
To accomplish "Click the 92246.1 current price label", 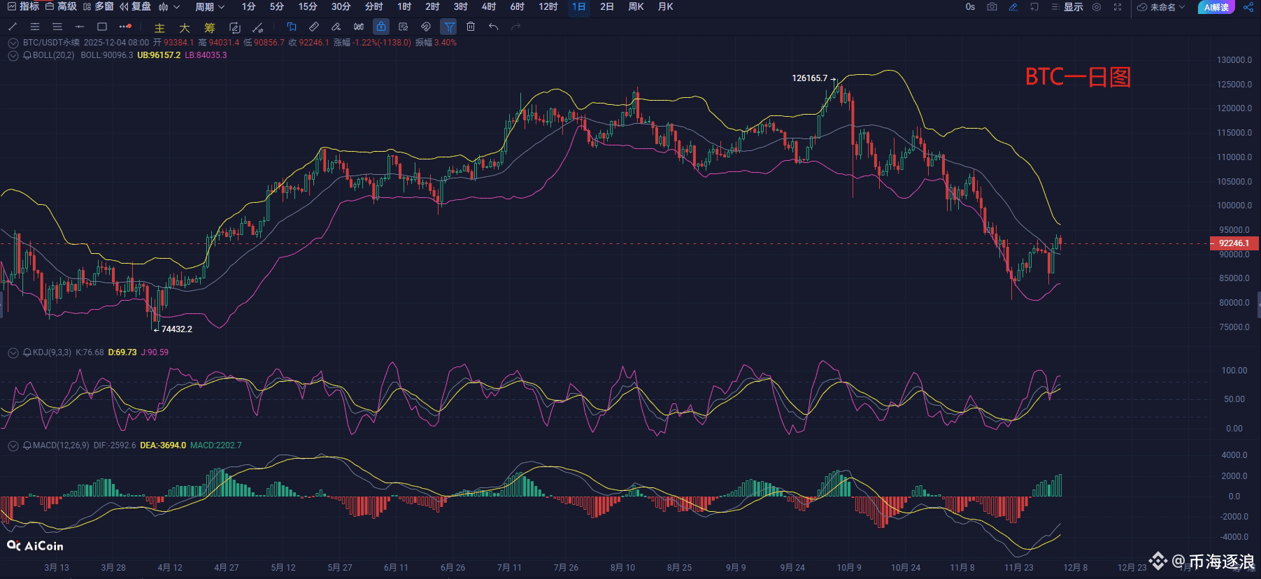I will (1234, 243).
